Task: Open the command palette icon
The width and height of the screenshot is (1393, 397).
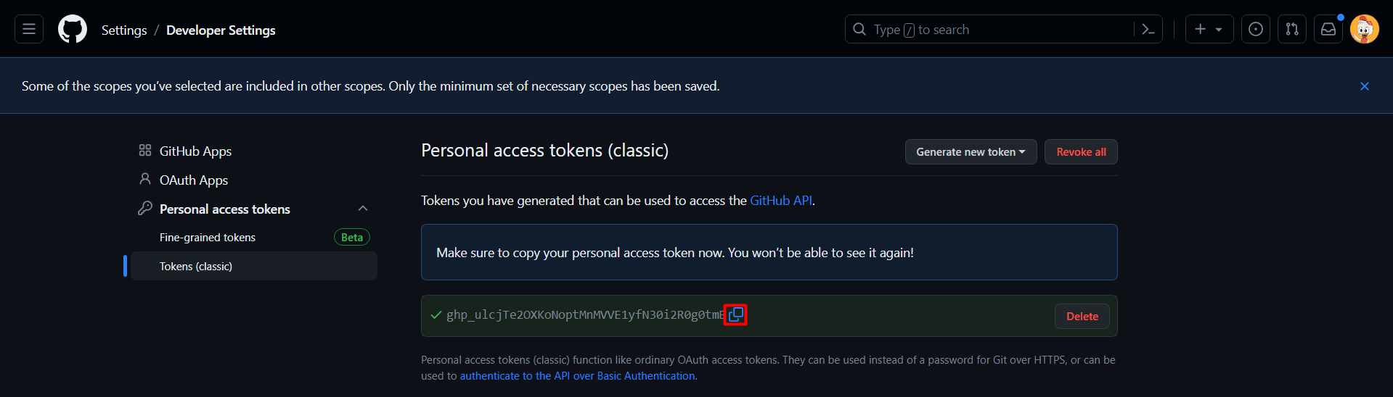Action: 1148,30
